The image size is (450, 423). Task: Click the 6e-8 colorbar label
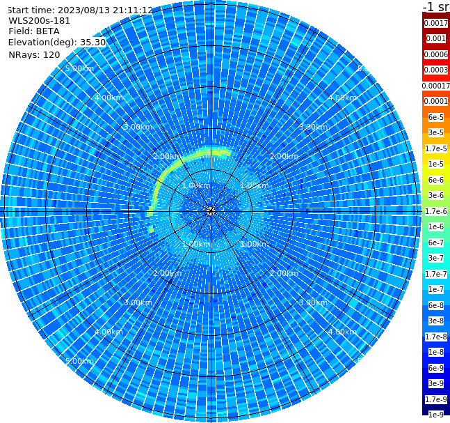[436, 305]
